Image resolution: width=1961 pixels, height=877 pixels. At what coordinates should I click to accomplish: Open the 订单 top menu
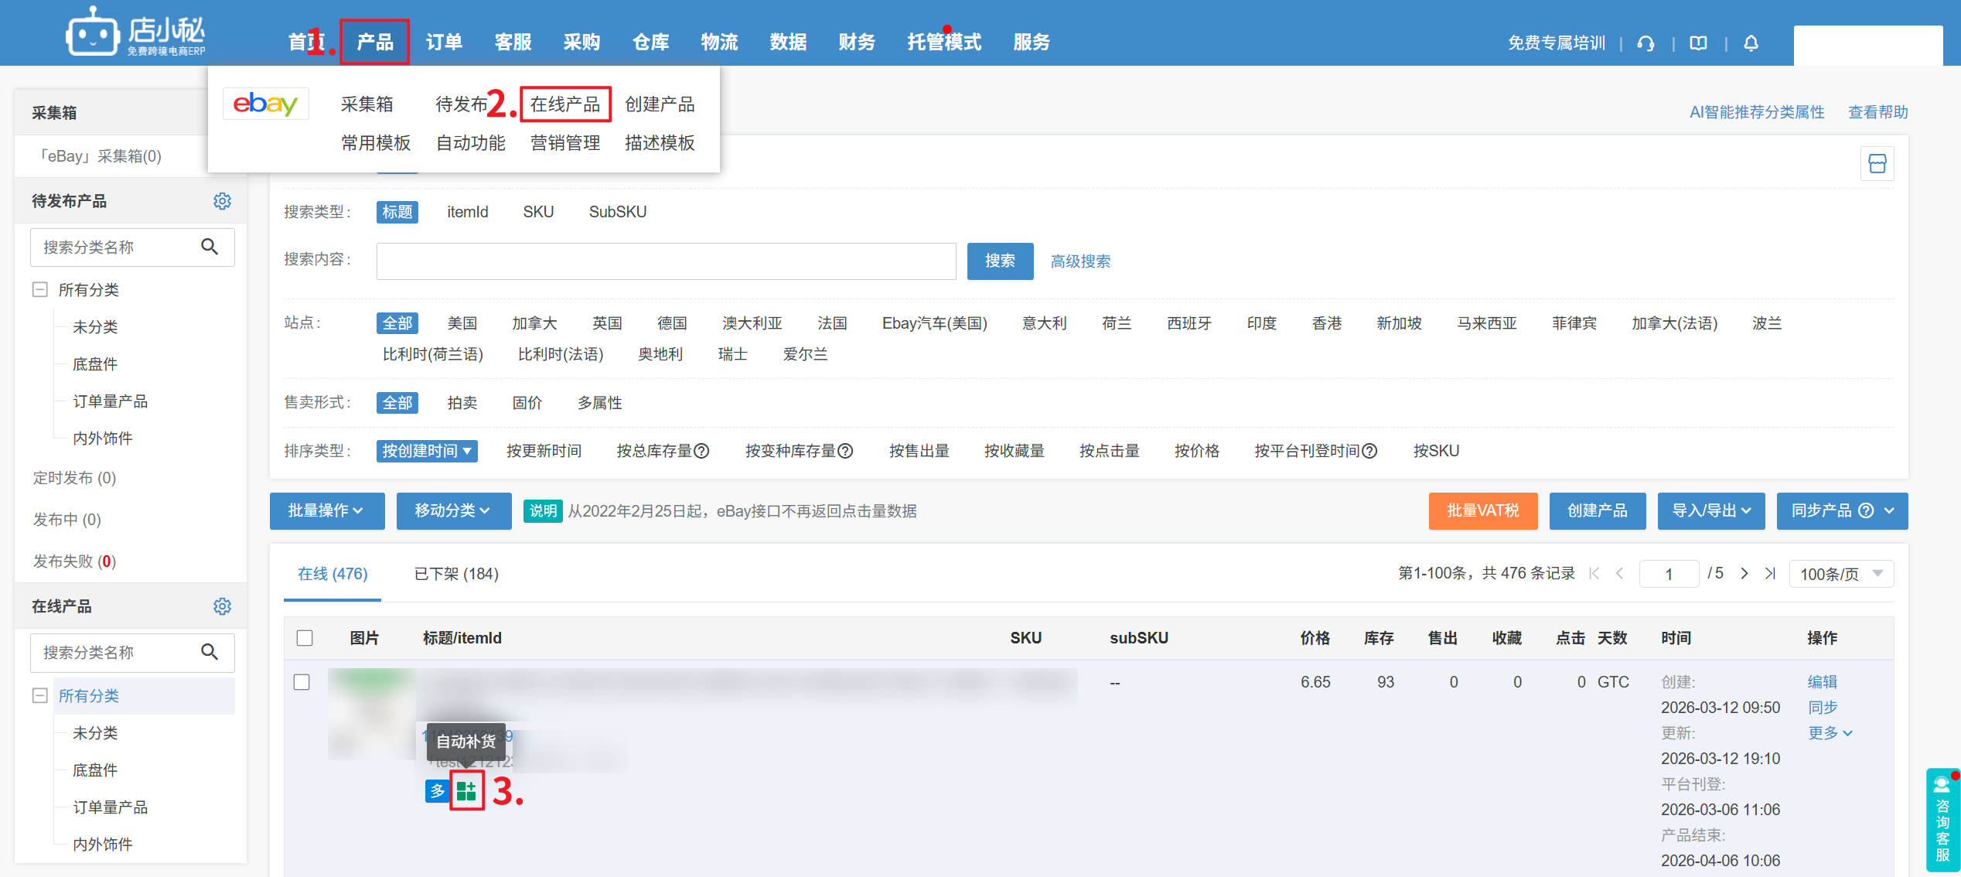[x=444, y=42]
